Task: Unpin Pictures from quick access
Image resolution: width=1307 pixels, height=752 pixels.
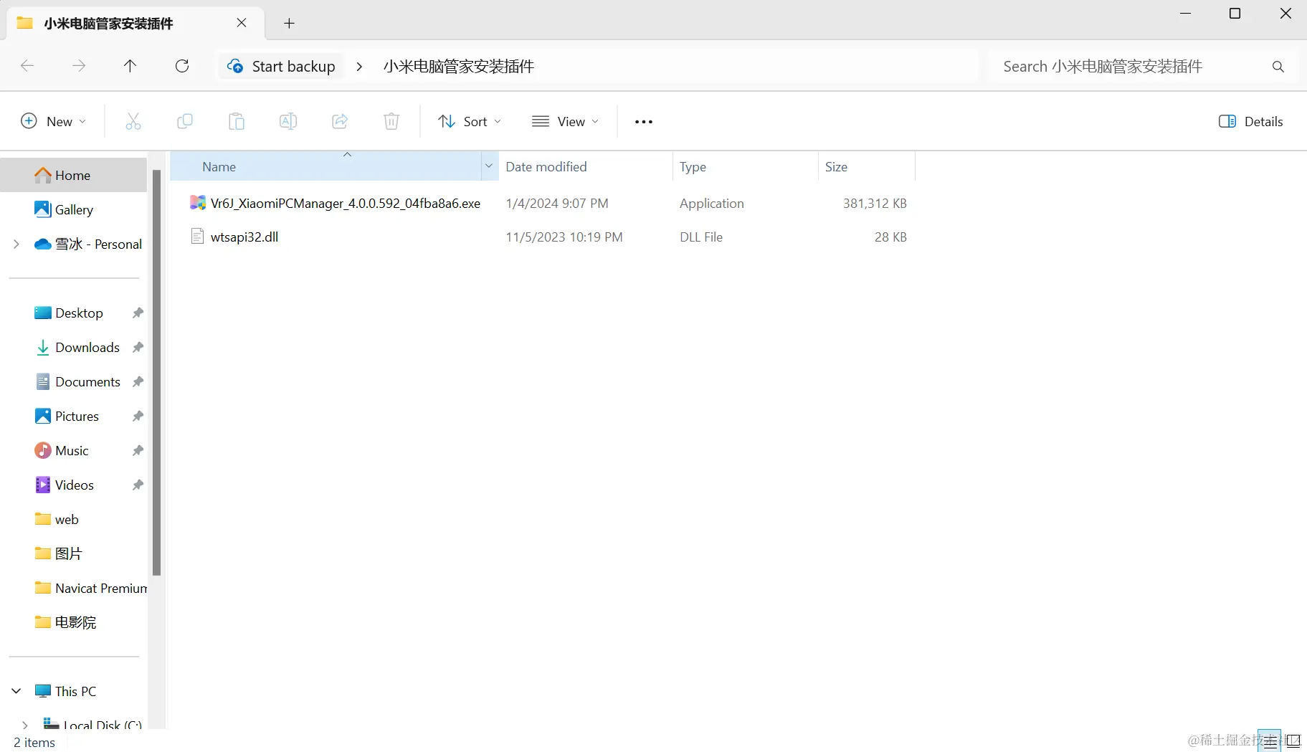Action: tap(138, 417)
